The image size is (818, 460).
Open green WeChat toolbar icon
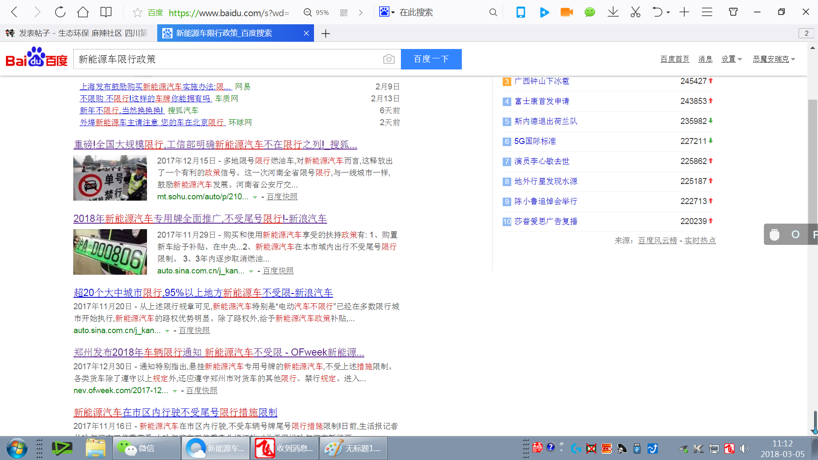(590, 12)
